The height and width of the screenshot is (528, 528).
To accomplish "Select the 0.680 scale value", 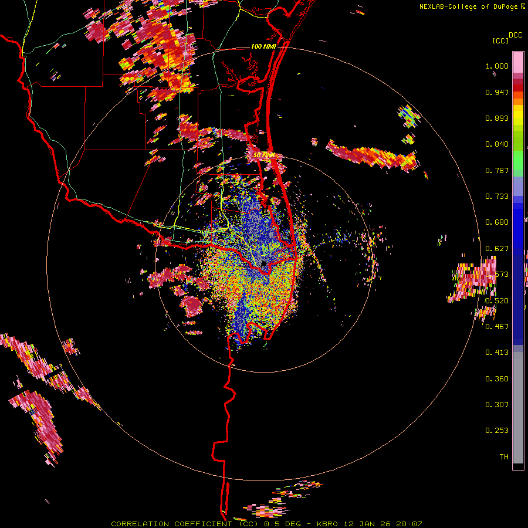I will click(x=497, y=222).
